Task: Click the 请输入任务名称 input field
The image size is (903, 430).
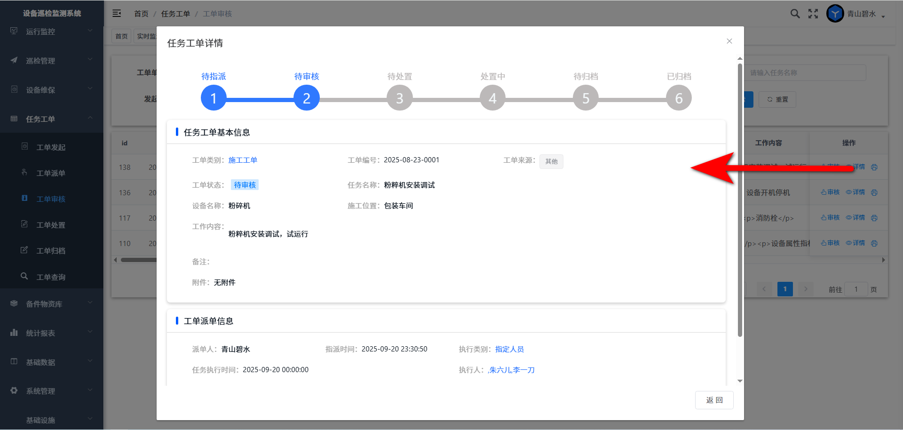Action: tap(805, 73)
